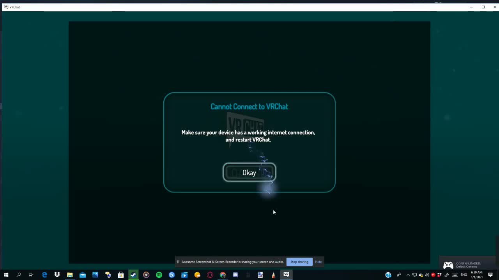Screen dimensions: 499x280
Task: Open Opera browser from the taskbar
Action: [x=210, y=275]
